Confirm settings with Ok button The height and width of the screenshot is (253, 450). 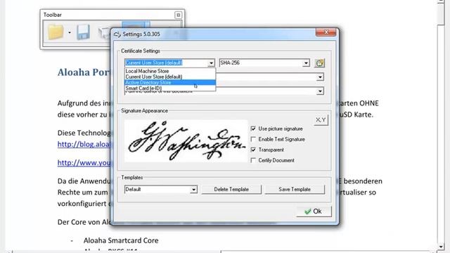point(314,212)
